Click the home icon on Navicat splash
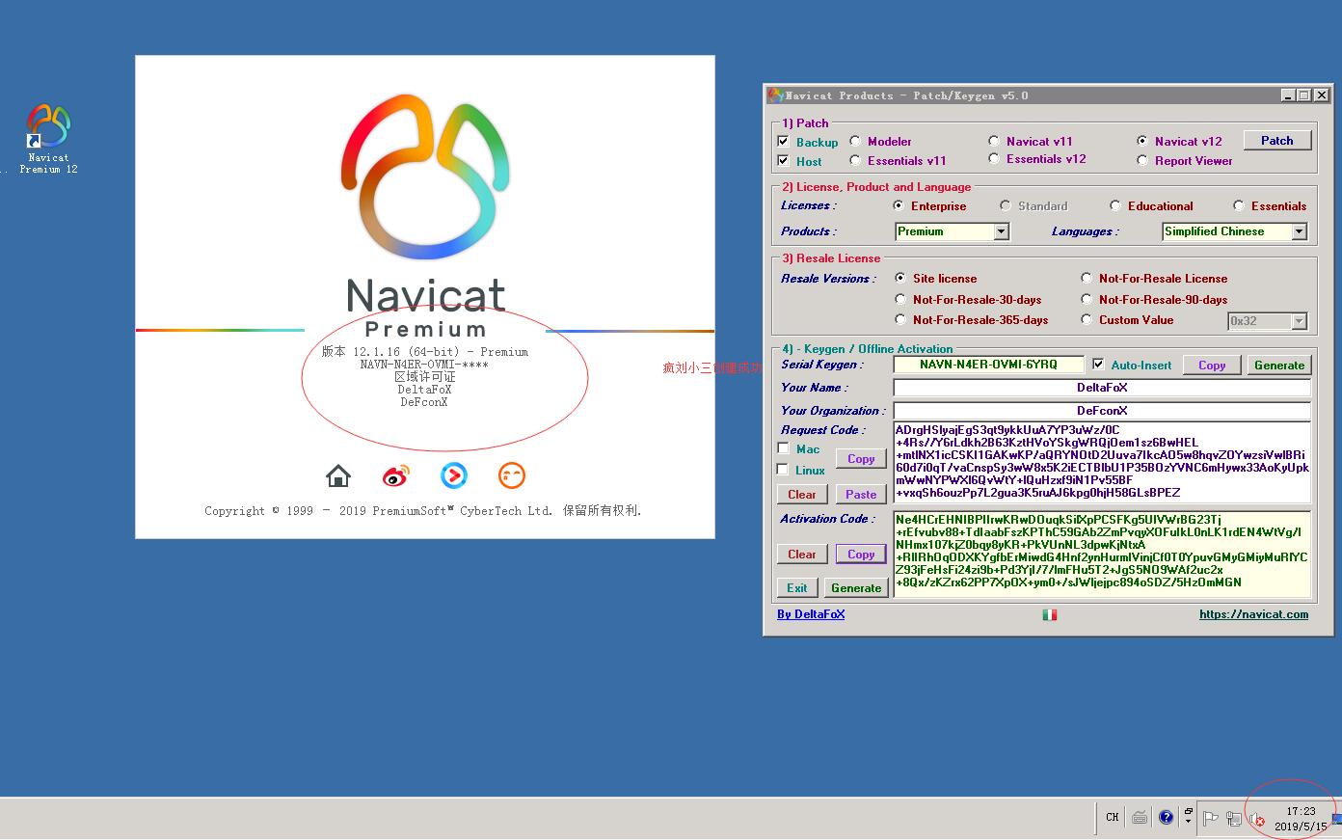This screenshot has height=840, width=1342. pos(338,475)
